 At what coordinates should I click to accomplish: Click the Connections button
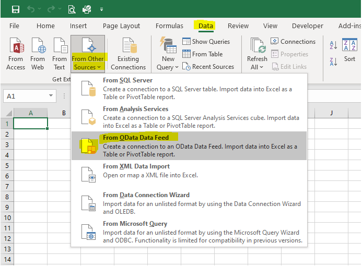click(x=293, y=42)
